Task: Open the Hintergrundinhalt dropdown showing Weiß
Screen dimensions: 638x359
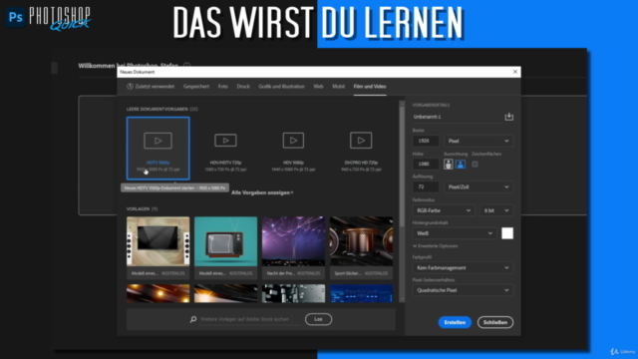Action: 455,233
